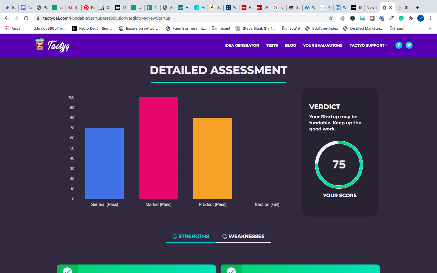Image resolution: width=437 pixels, height=273 pixels.
Task: Click the pink Market bar in chart
Action: coord(158,148)
